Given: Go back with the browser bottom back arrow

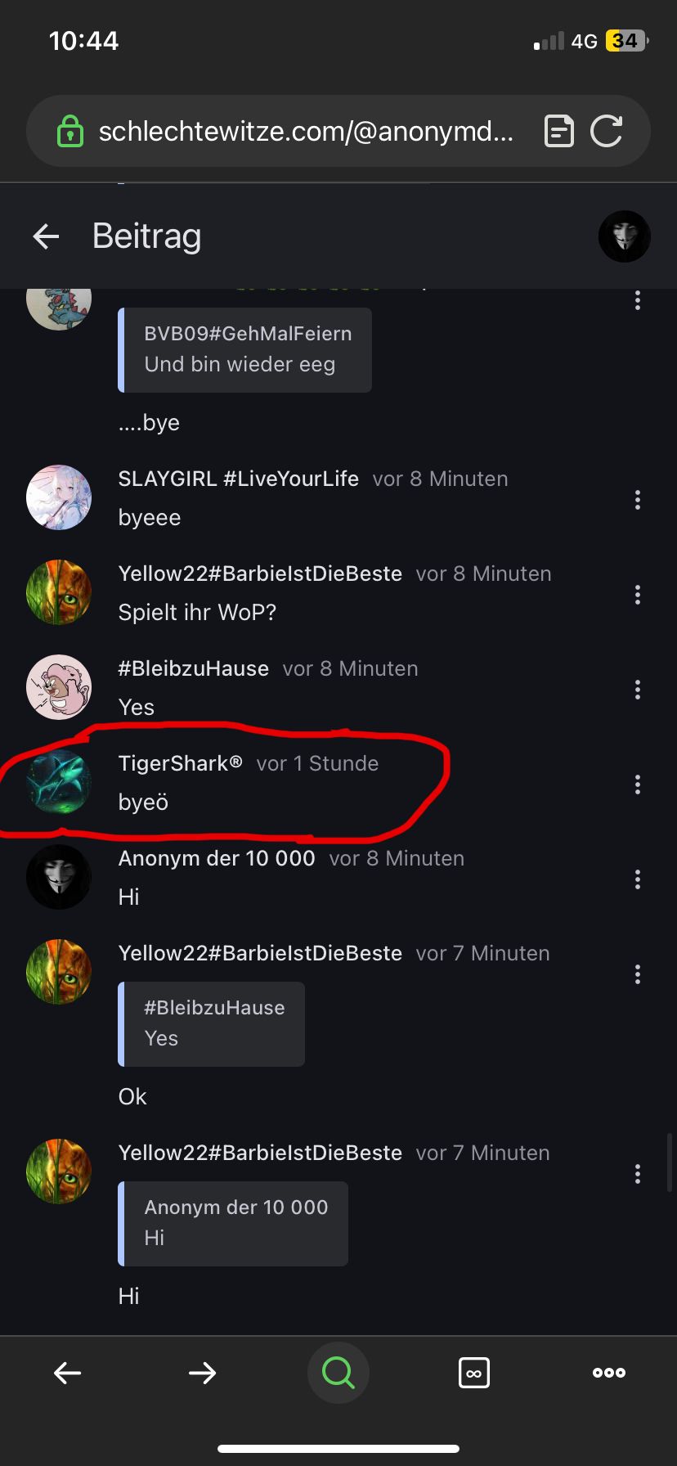Looking at the screenshot, I should [x=67, y=1372].
